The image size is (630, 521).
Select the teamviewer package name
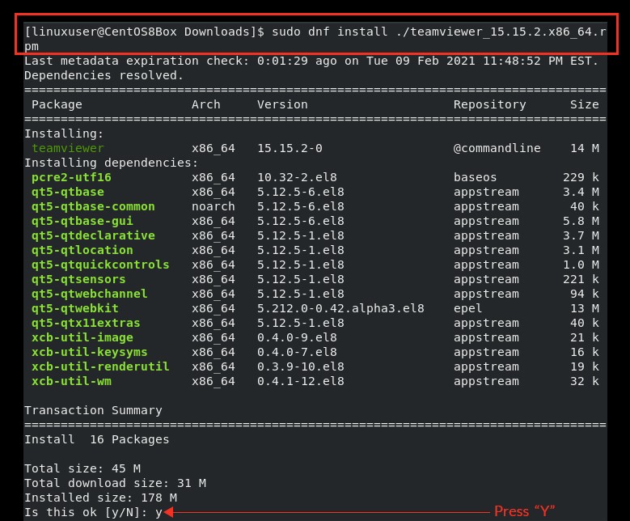(x=68, y=148)
